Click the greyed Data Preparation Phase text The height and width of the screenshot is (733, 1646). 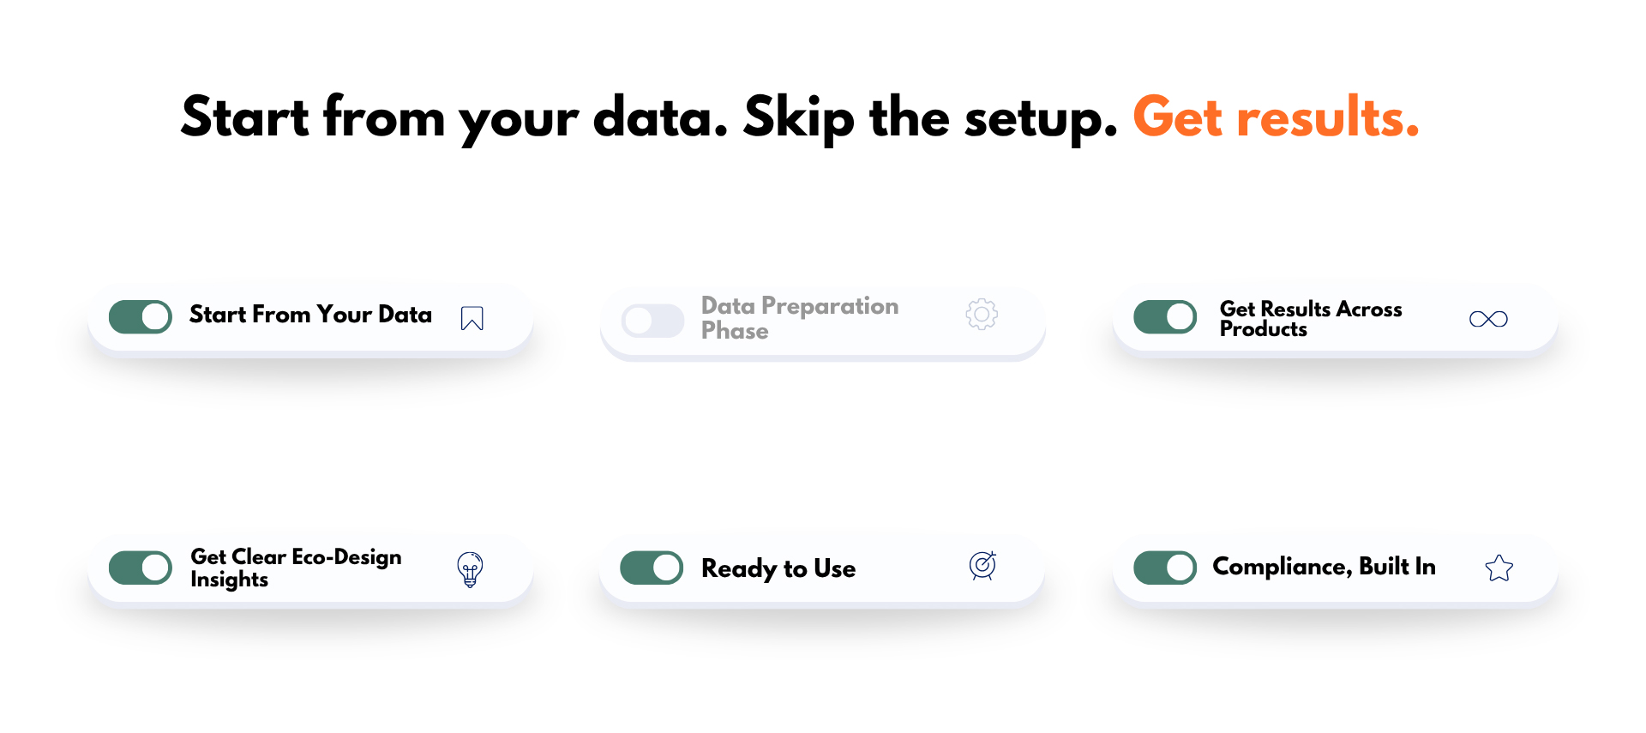pos(799,318)
